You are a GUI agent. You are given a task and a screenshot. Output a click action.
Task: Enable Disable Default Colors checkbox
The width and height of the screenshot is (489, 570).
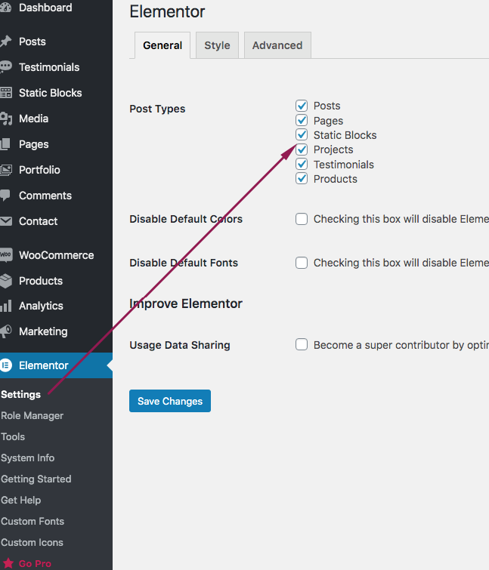pyautogui.click(x=302, y=219)
